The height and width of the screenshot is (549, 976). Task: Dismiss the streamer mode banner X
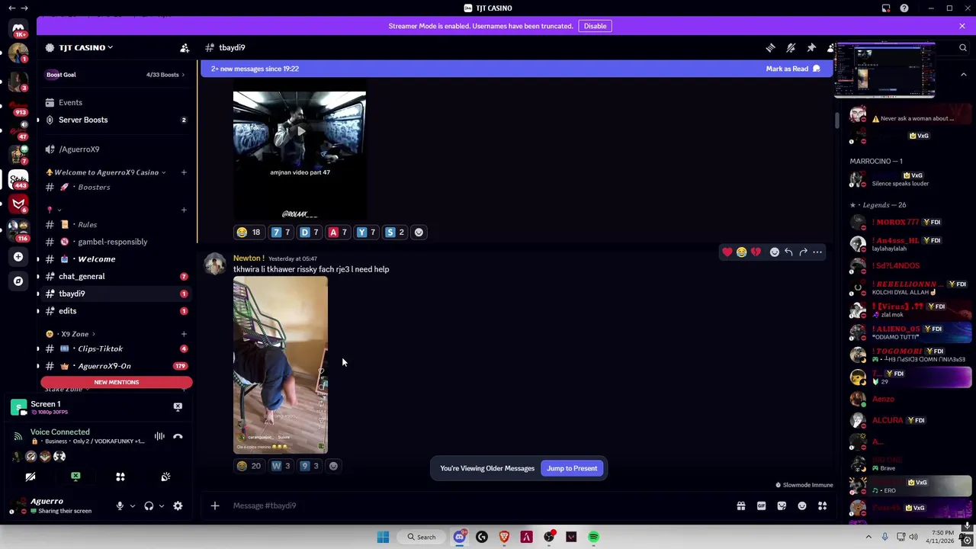(962, 26)
